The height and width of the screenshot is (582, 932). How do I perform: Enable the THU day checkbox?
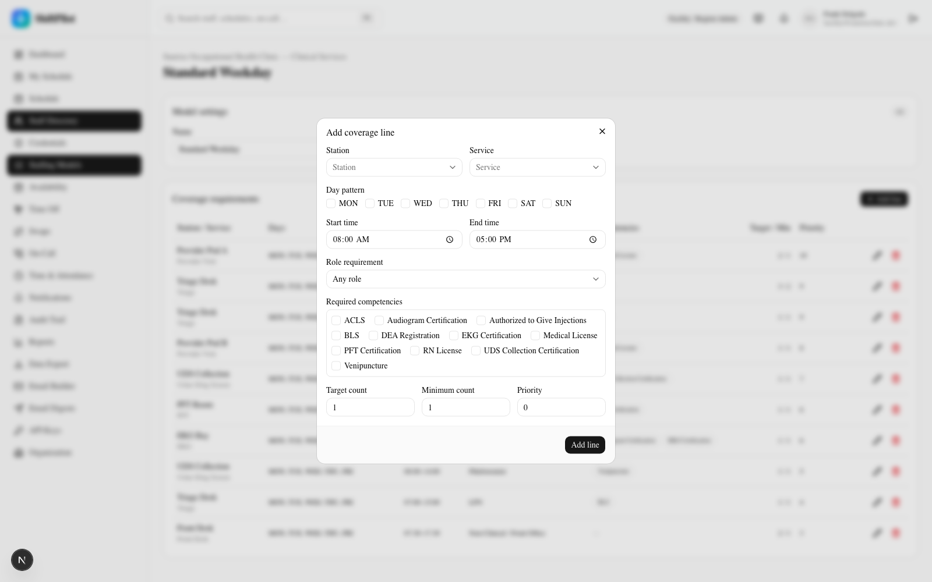[x=444, y=204]
